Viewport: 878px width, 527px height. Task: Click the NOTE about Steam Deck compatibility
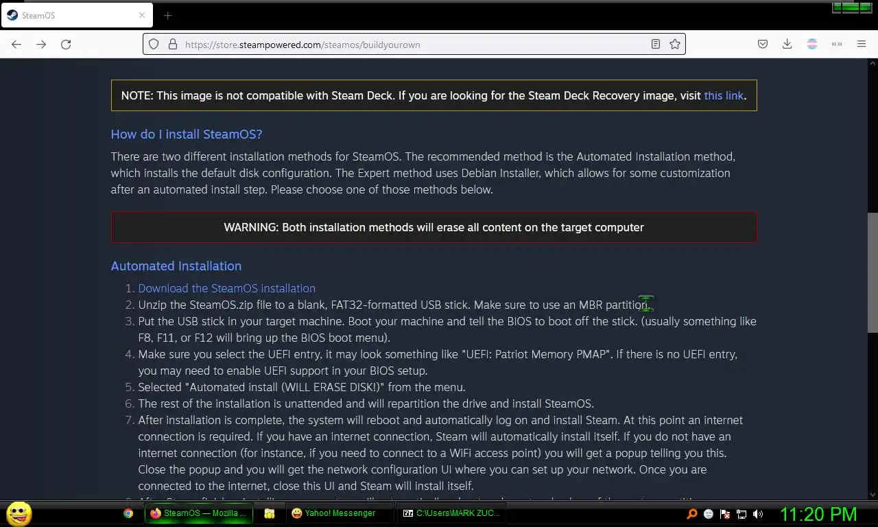[x=434, y=95]
